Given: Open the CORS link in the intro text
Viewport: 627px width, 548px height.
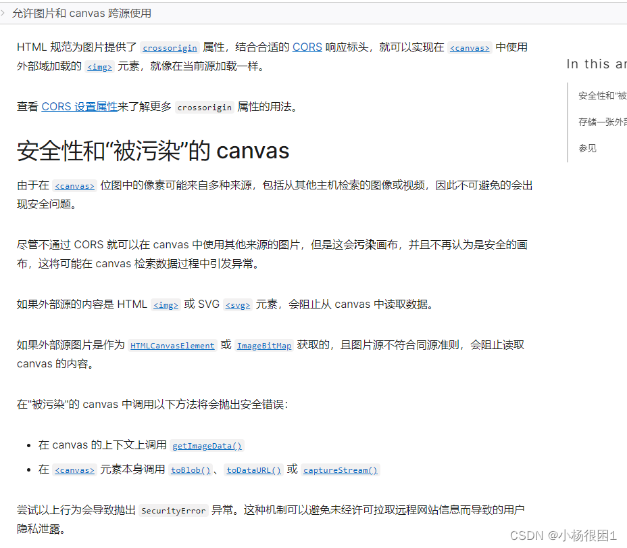Looking at the screenshot, I should coord(307,47).
